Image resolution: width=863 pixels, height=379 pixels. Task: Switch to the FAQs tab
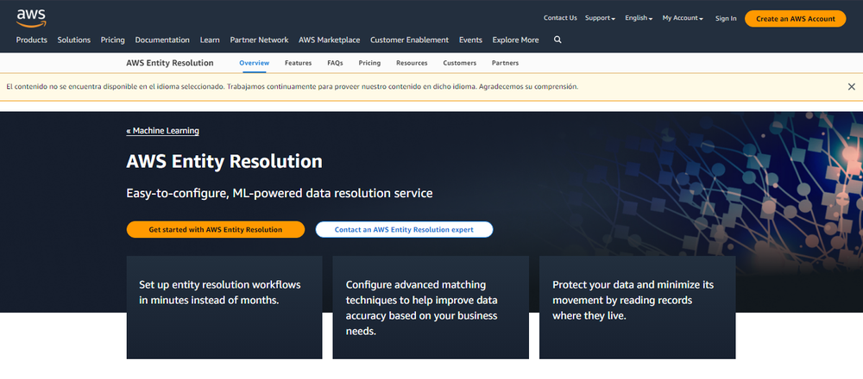coord(335,63)
